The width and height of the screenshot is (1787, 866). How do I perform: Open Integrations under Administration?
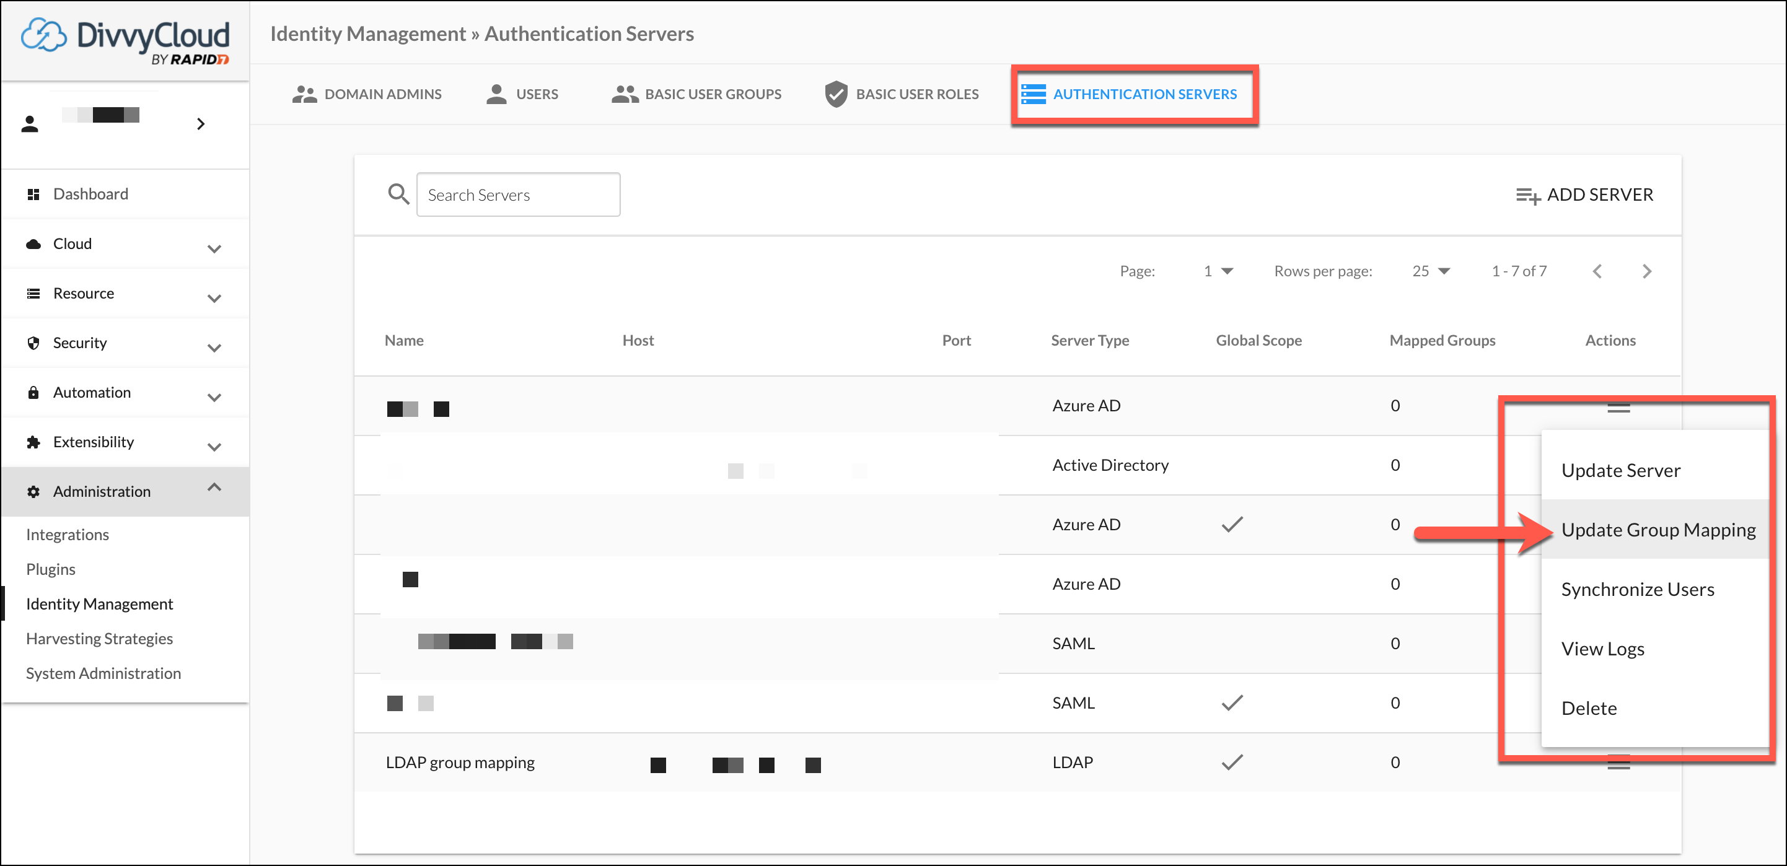(68, 535)
